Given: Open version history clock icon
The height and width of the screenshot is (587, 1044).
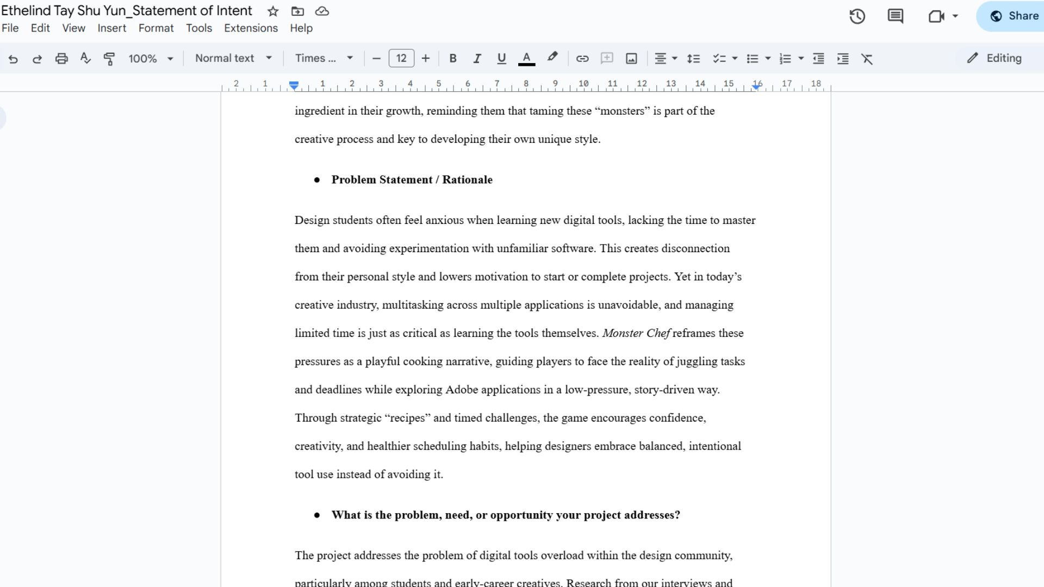Looking at the screenshot, I should [x=857, y=16].
